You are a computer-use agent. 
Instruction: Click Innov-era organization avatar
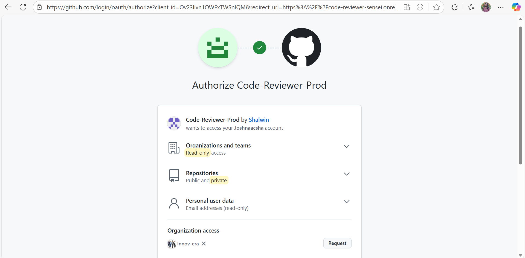pyautogui.click(x=172, y=244)
